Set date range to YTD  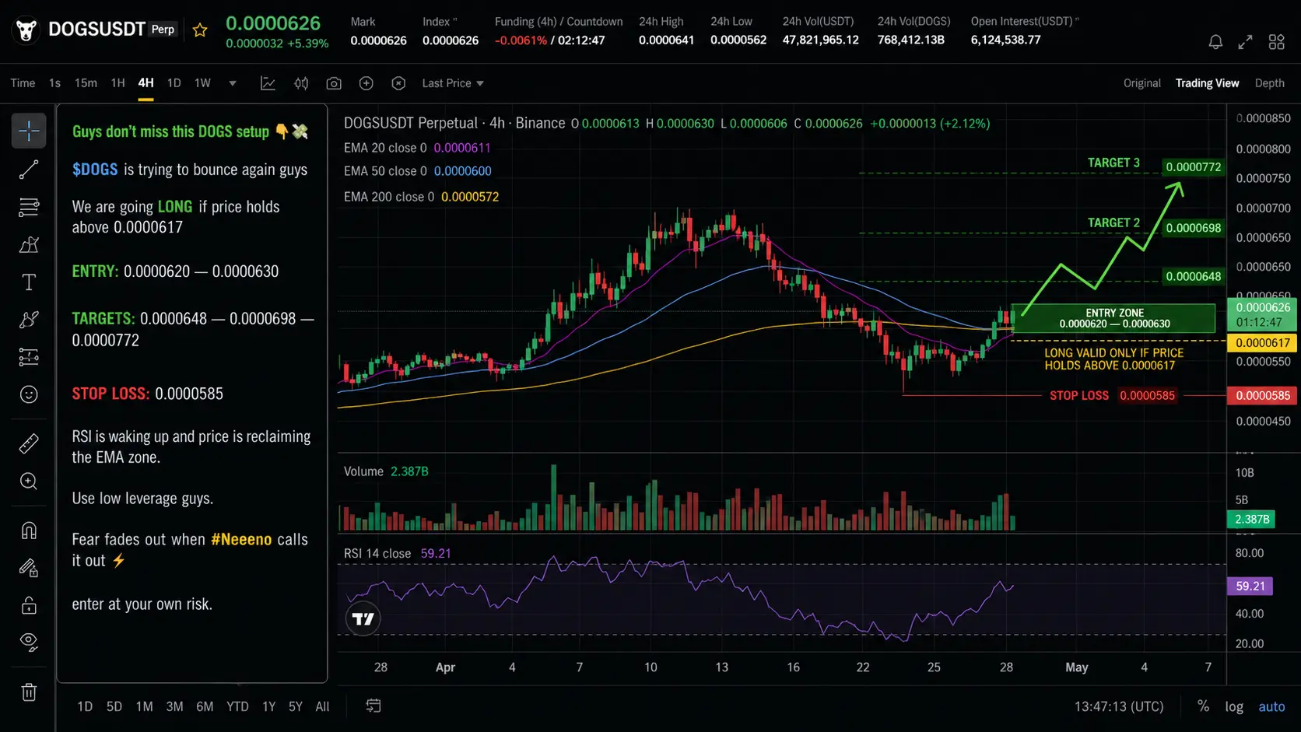tap(237, 706)
